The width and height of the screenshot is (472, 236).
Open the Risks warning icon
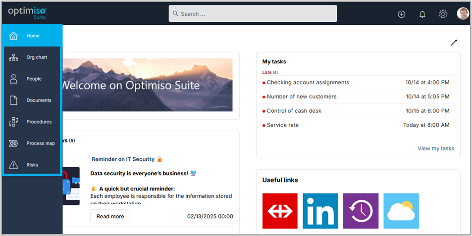13,165
